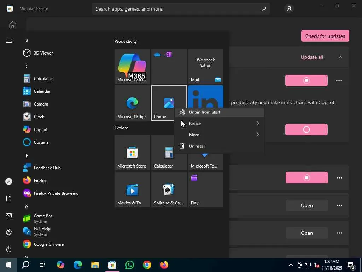Click the G letter header

27,206
